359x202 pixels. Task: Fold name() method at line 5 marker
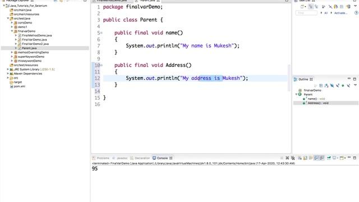pyautogui.click(x=102, y=33)
